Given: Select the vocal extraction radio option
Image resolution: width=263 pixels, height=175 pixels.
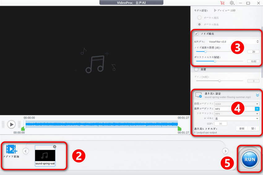Looking at the screenshot, I should (199, 17).
